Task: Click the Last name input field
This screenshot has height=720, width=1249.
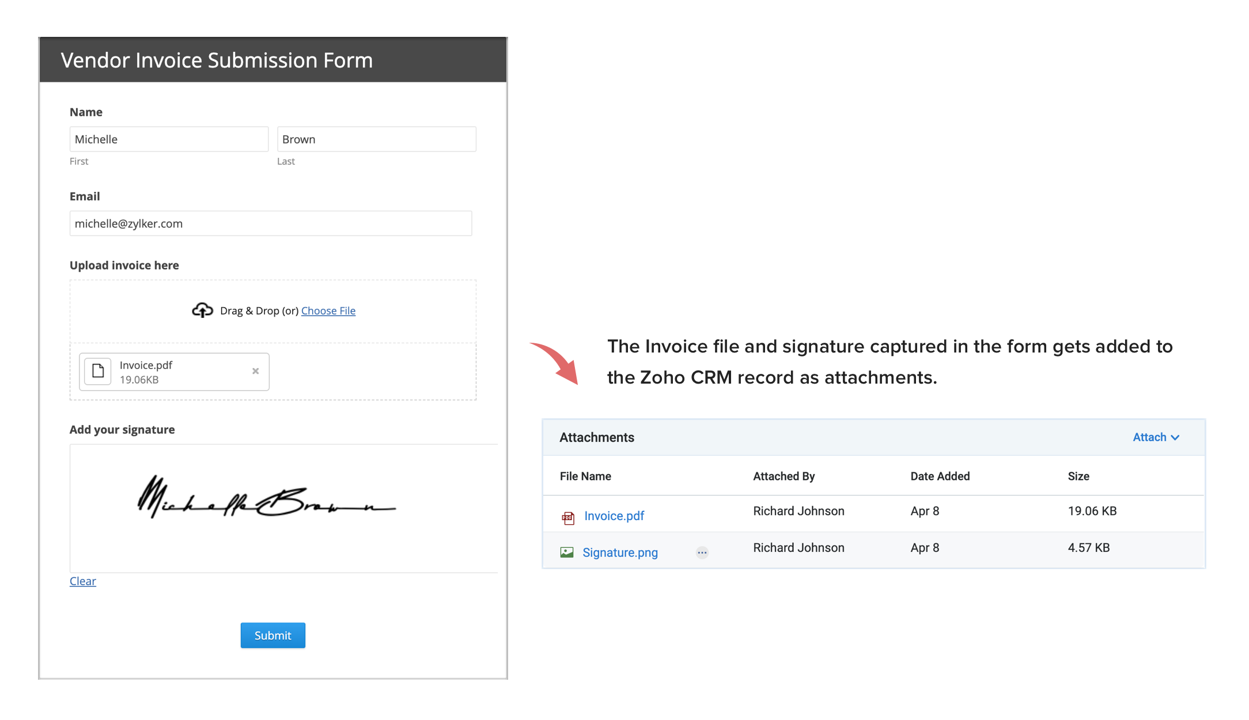Action: [x=376, y=139]
